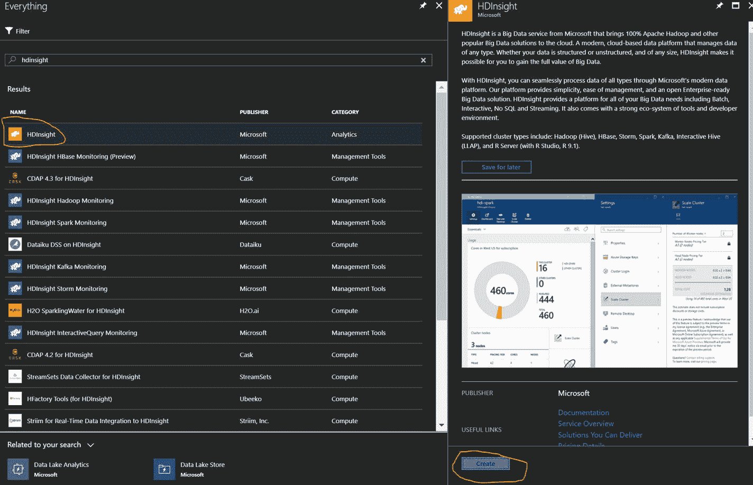Click the H2O SparklingWater icon
Viewport: 753px width, 485px height.
click(x=15, y=310)
